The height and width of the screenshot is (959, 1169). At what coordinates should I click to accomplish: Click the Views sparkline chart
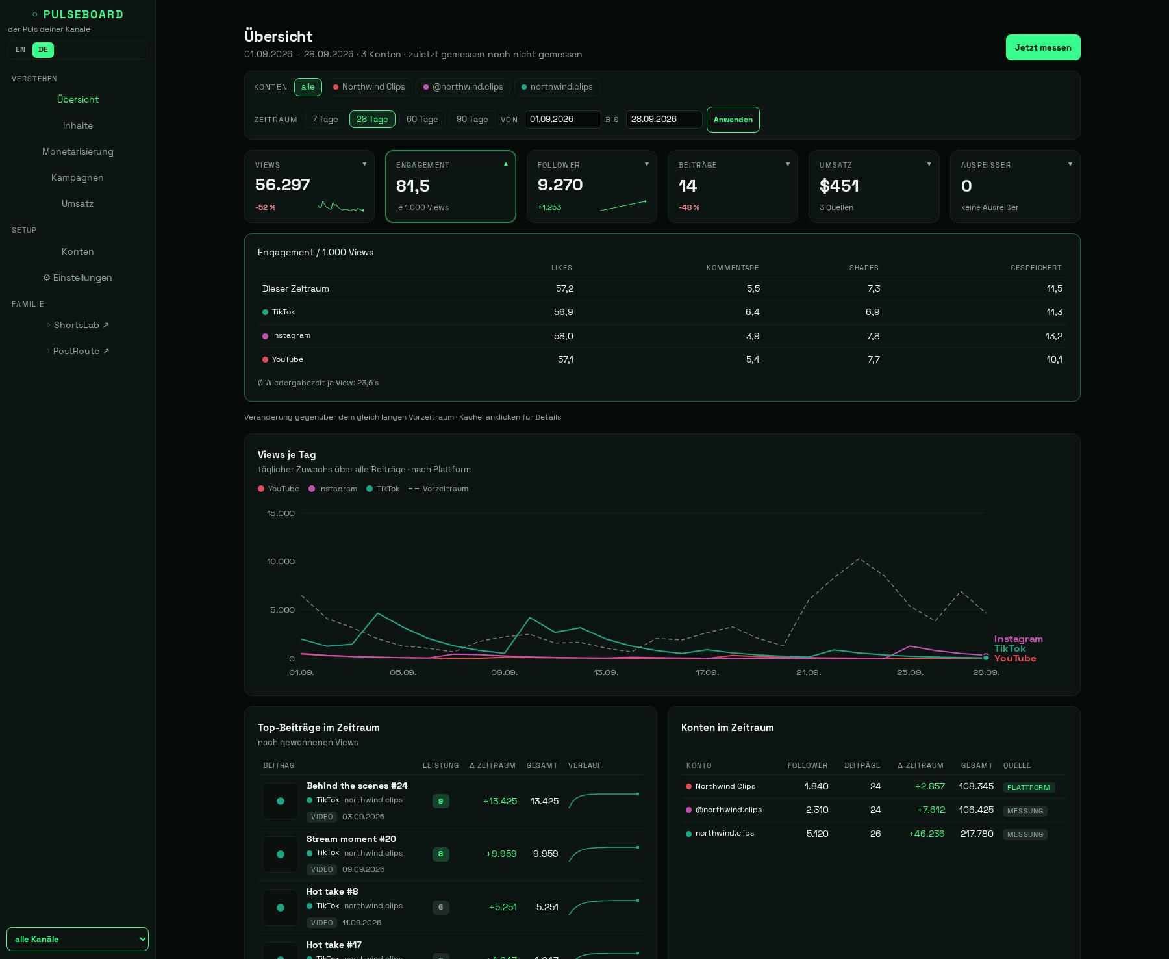[341, 207]
